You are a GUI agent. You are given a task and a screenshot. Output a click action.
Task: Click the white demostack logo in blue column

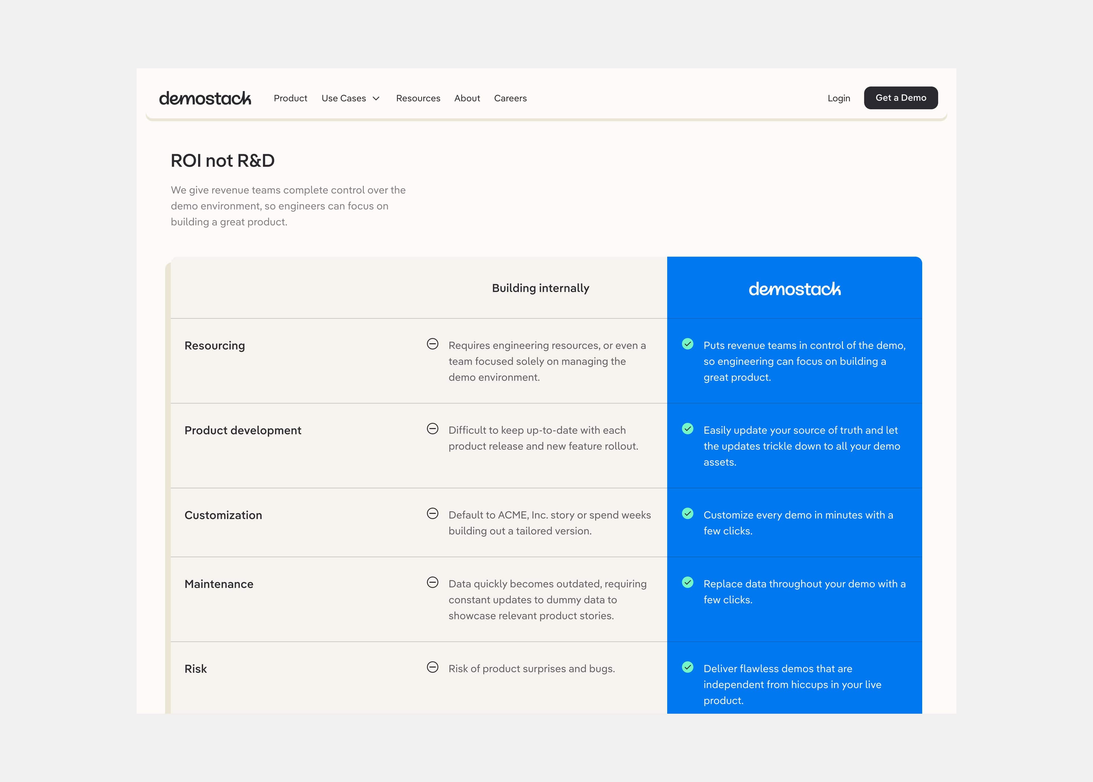(x=794, y=289)
